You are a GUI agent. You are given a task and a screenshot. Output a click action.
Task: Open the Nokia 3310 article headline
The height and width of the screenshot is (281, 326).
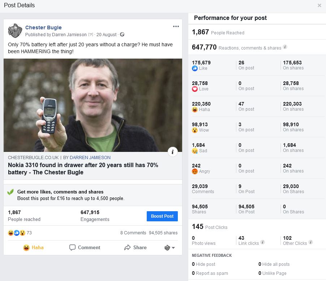point(83,169)
